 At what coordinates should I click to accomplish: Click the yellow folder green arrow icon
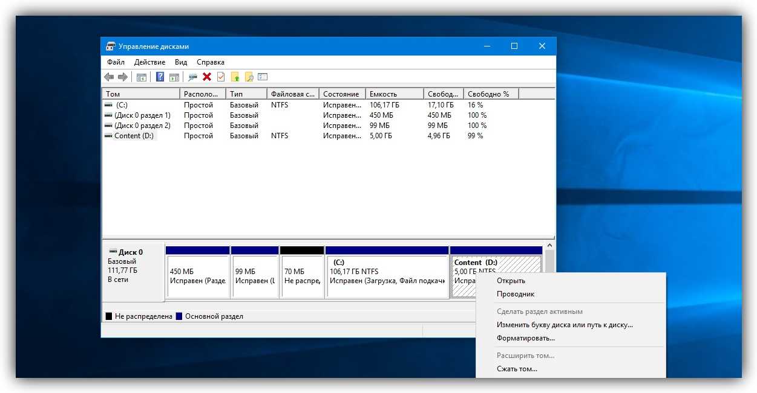pos(235,77)
